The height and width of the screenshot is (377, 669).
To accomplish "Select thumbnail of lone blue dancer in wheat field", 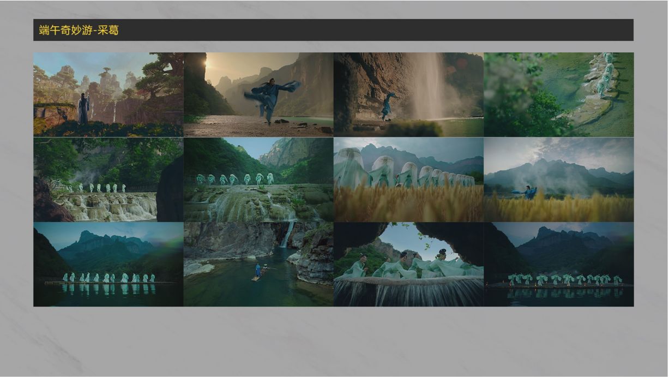I will point(559,179).
